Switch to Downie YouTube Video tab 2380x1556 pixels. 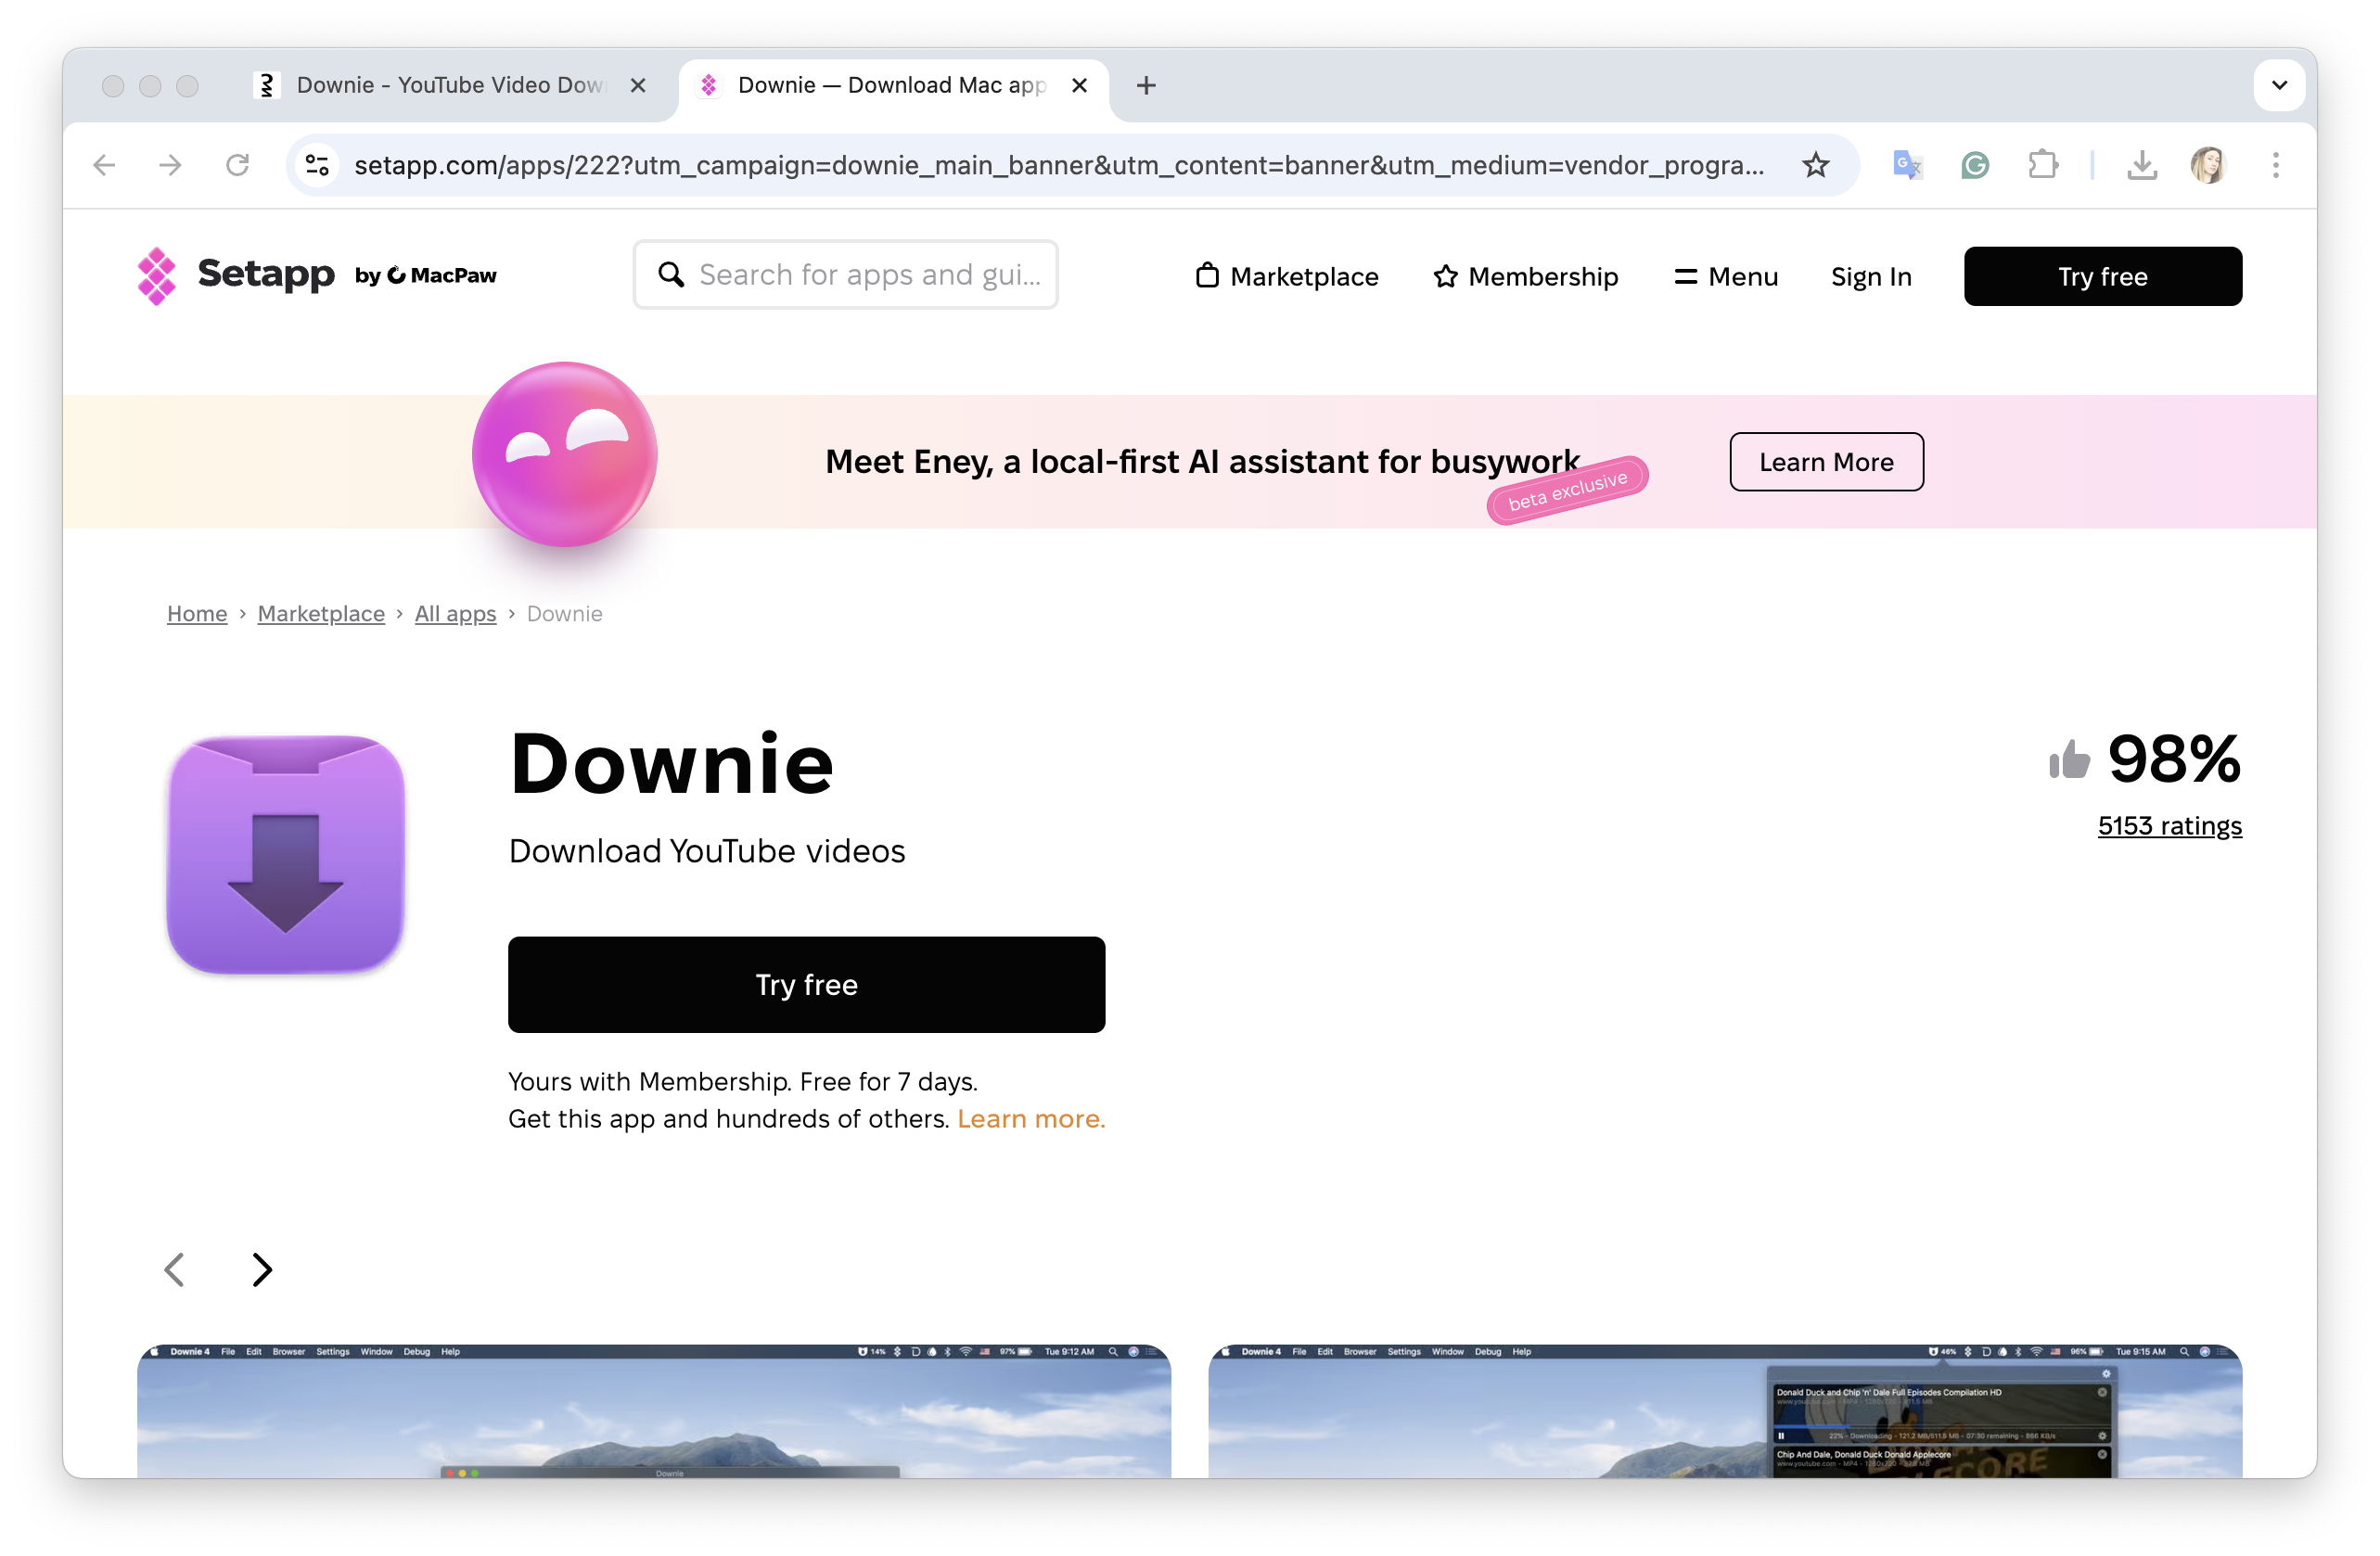(x=448, y=85)
